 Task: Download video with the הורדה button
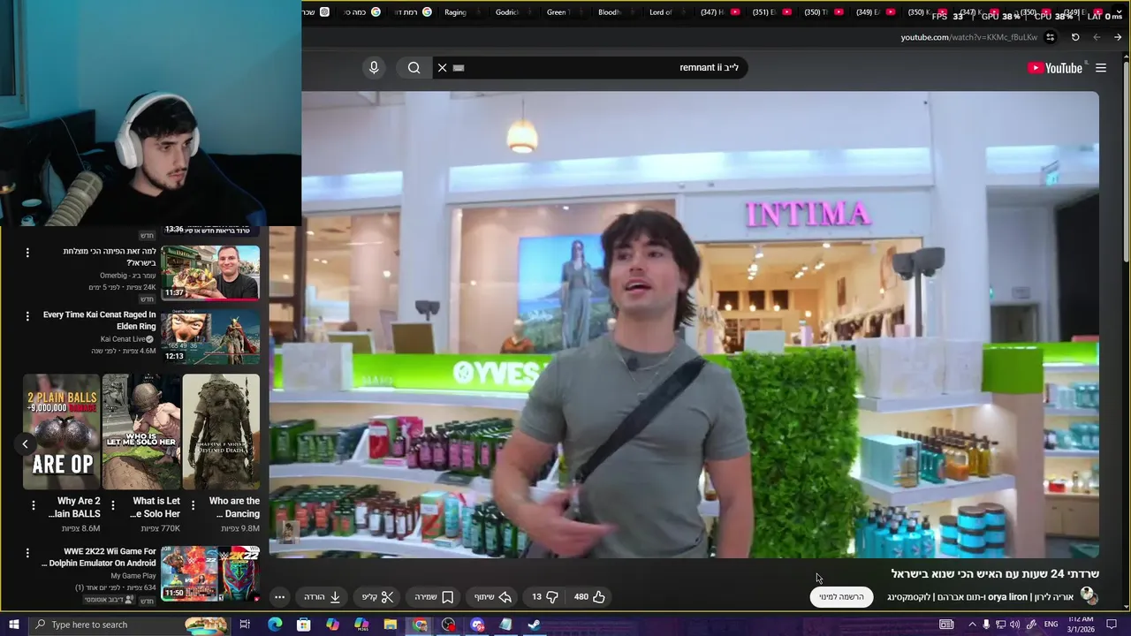coord(323,597)
